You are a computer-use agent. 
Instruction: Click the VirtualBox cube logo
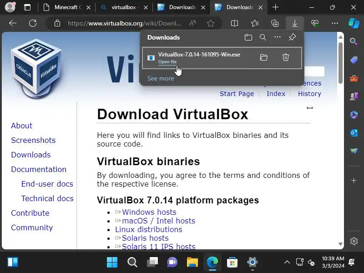click(36, 69)
